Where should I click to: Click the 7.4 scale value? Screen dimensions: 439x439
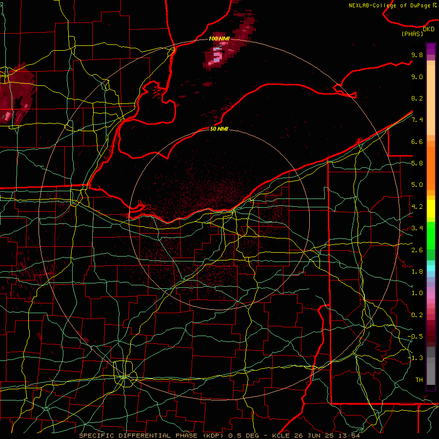tap(417, 120)
